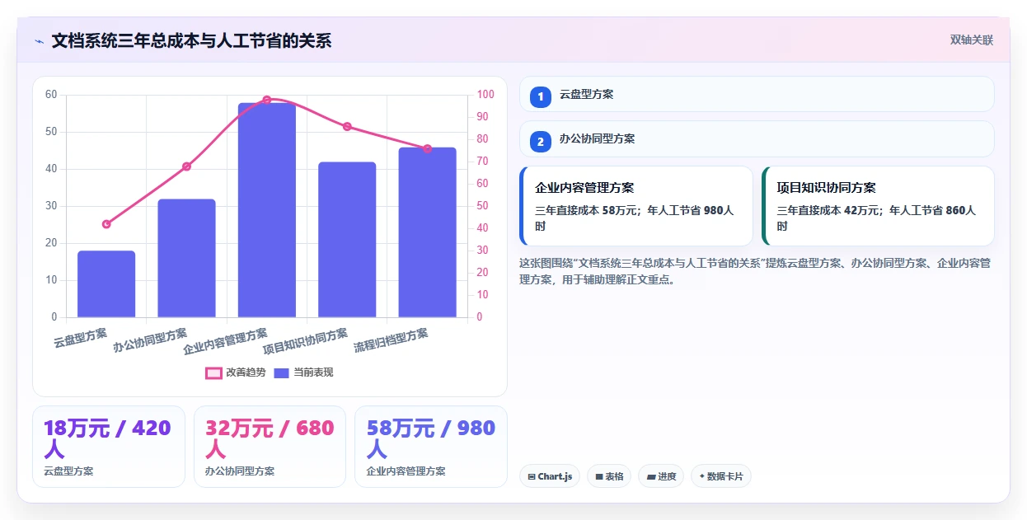Click the 文档系统三年总成本与人工节省的关系 title
This screenshot has width=1027, height=520.
pyautogui.click(x=191, y=41)
